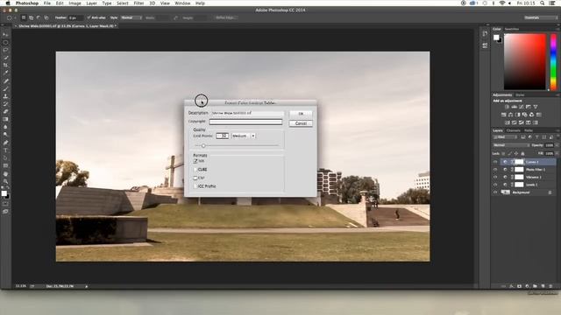The height and width of the screenshot is (315, 561).
Task: Open the Image menu
Action: click(x=75, y=3)
